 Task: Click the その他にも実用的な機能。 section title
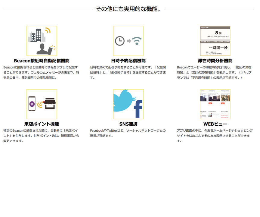[128, 9]
